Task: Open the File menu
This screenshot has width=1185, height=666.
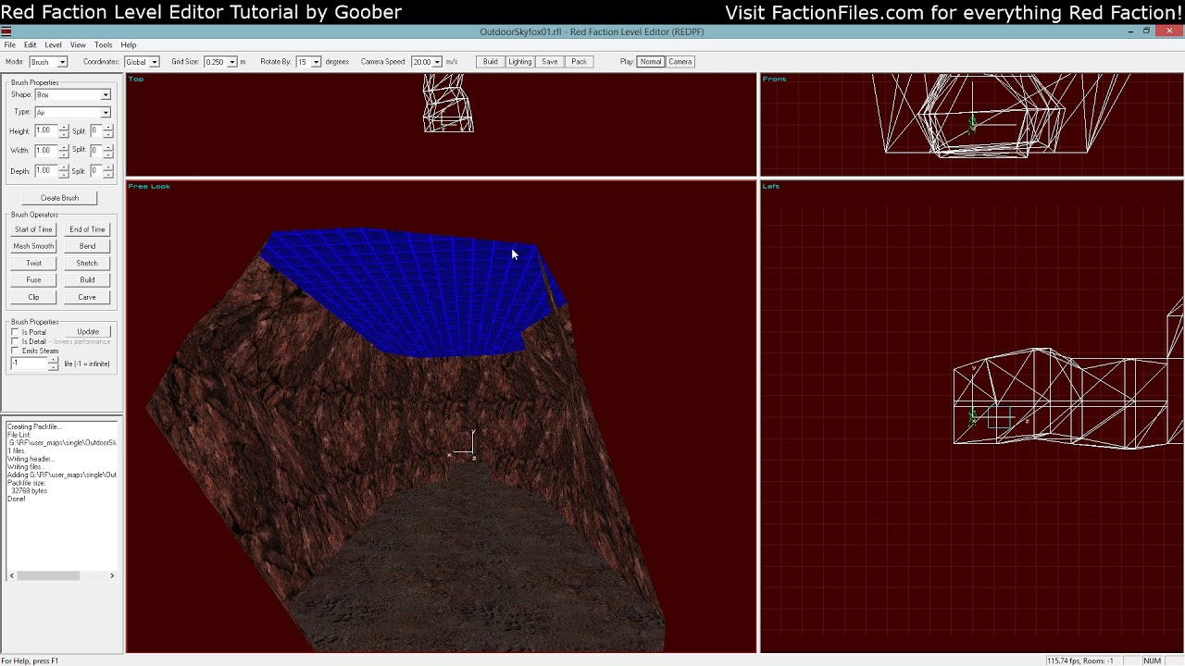Action: (9, 45)
